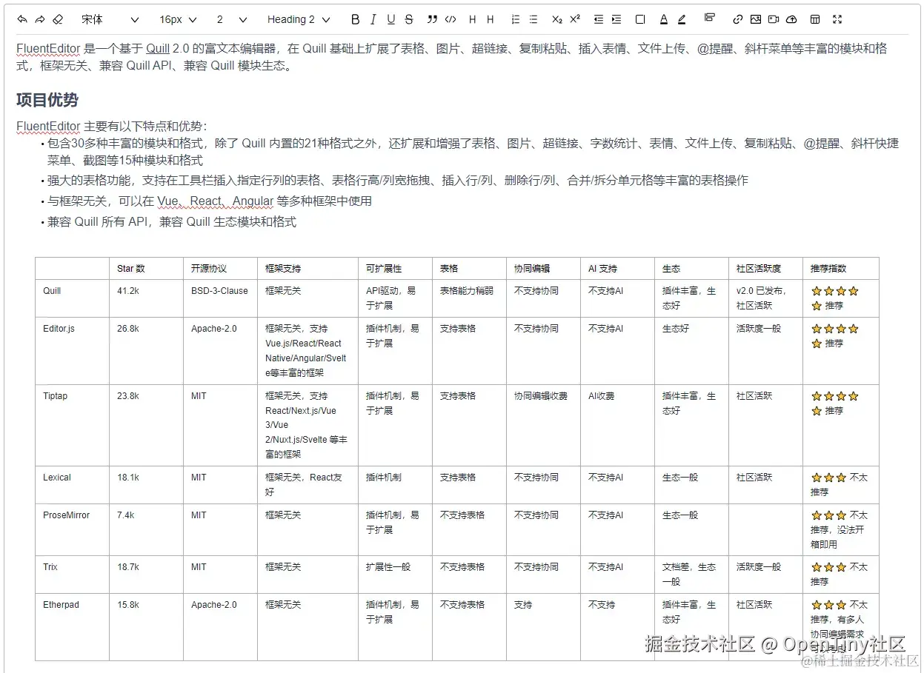Click the 框架支持 column header cell

tap(308, 268)
